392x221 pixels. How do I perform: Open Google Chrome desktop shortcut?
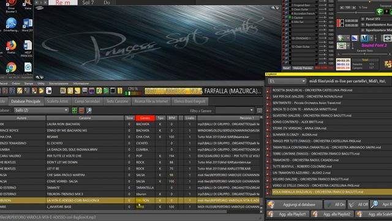pyautogui.click(x=11, y=68)
